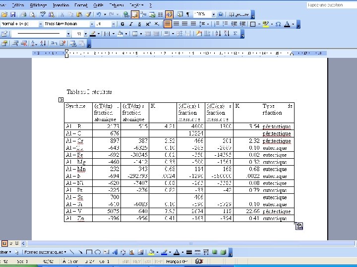Viewport: 357px width, 267px height.
Task: Select the Line drawing tool
Action: (x=72, y=252)
